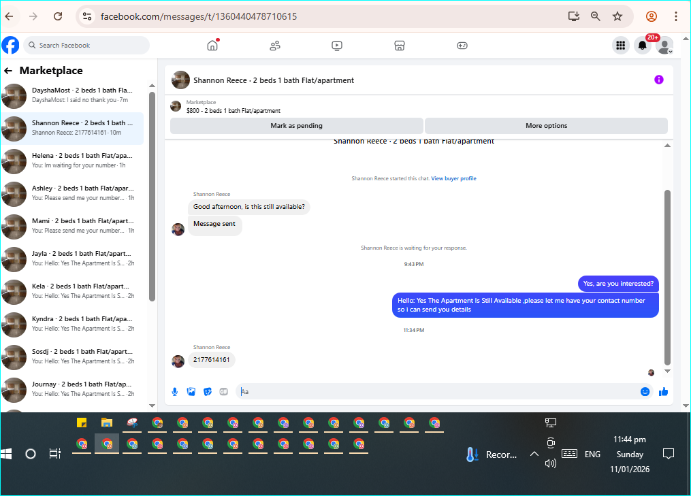
Task: Open the Facebook menu grid icon
Action: click(x=620, y=46)
